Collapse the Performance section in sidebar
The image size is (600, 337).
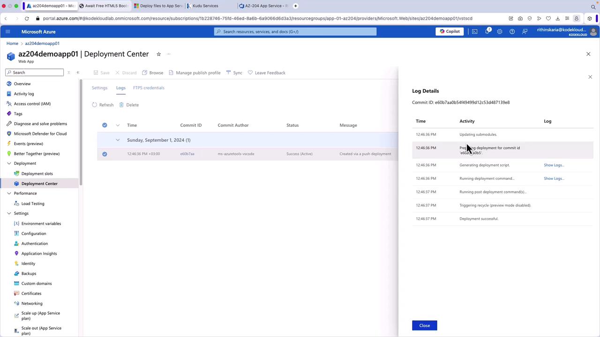click(x=9, y=193)
